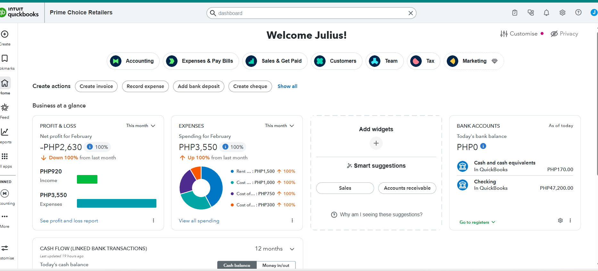This screenshot has width=598, height=271.
Task: Click the magnifying glass search icon
Action: pyautogui.click(x=213, y=13)
